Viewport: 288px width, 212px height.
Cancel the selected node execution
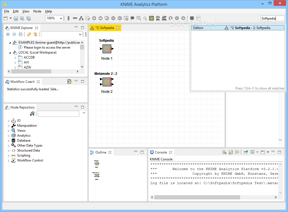pos(113,18)
